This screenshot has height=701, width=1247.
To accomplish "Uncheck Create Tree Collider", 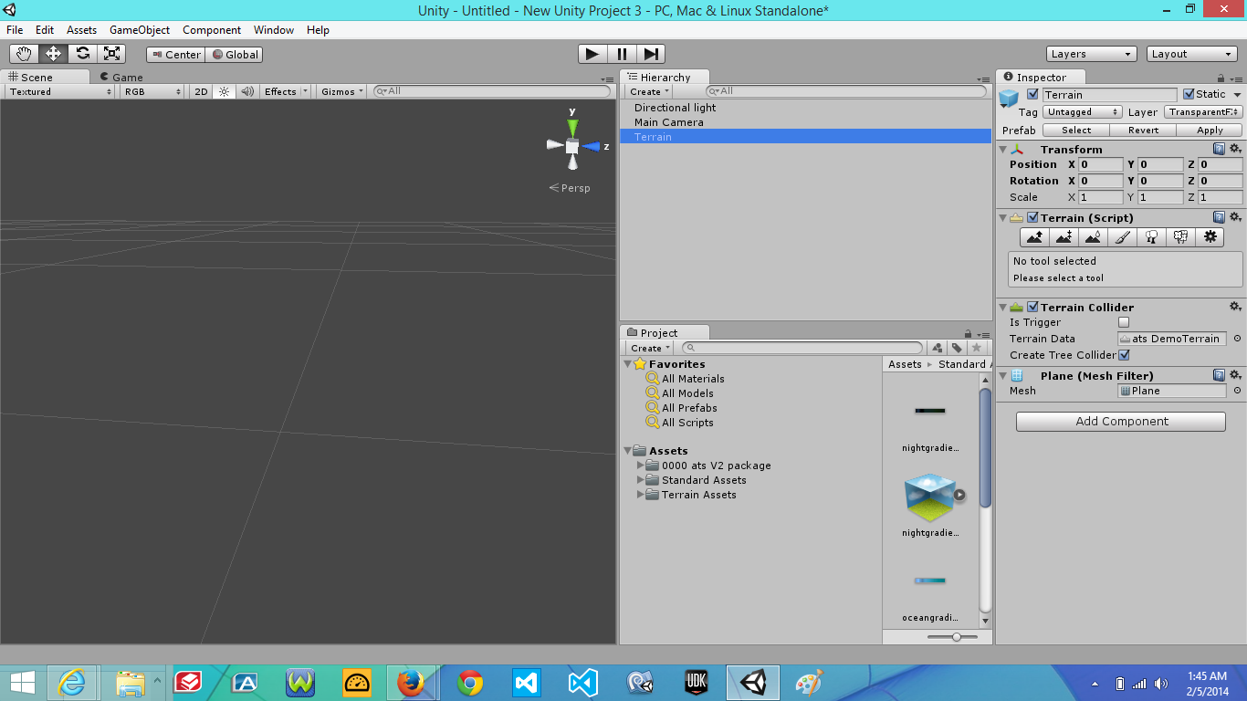I will [1124, 355].
